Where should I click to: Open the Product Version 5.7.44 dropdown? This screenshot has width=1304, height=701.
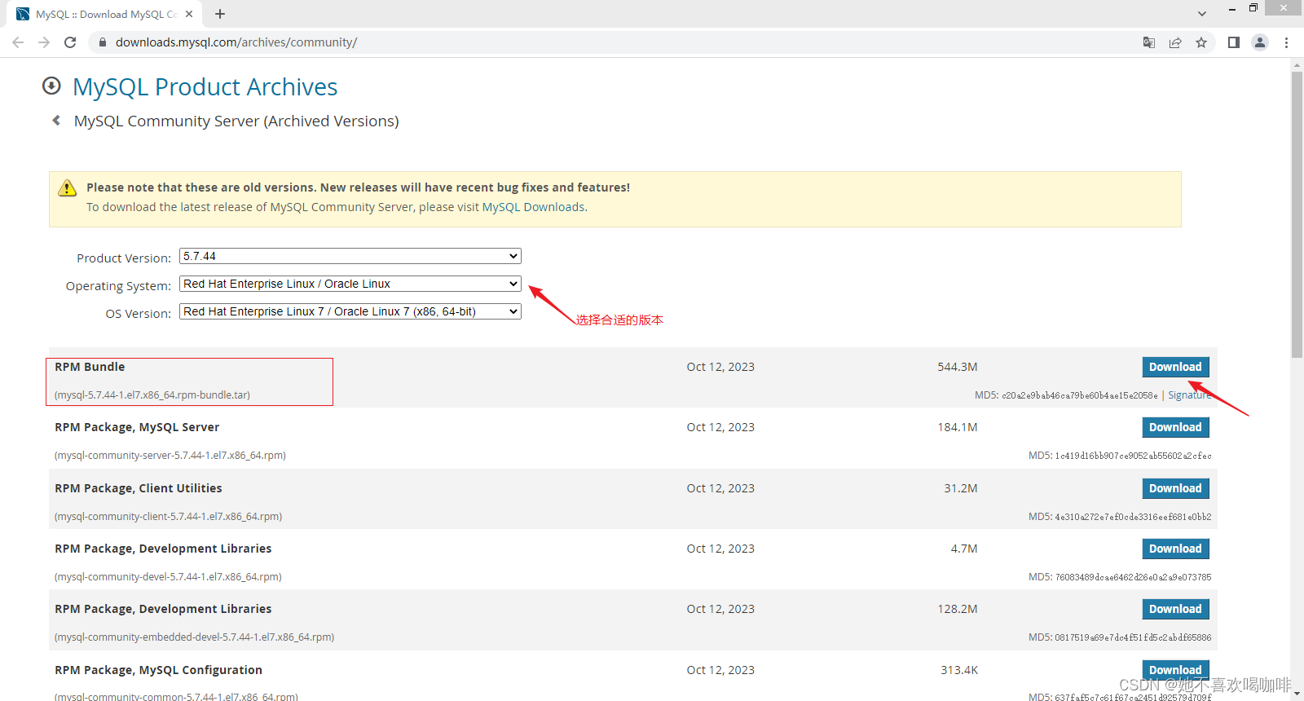pyautogui.click(x=350, y=256)
